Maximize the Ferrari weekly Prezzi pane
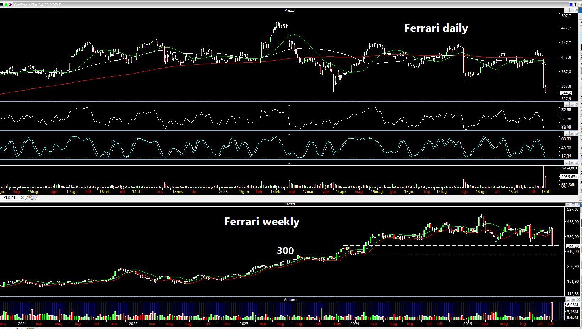 pyautogui.click(x=573, y=204)
